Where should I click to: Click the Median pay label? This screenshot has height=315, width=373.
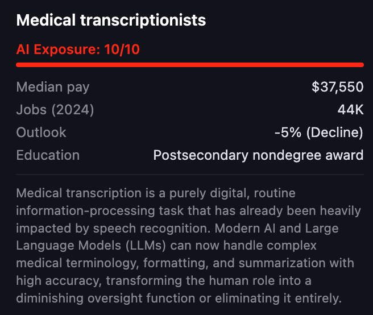(53, 87)
